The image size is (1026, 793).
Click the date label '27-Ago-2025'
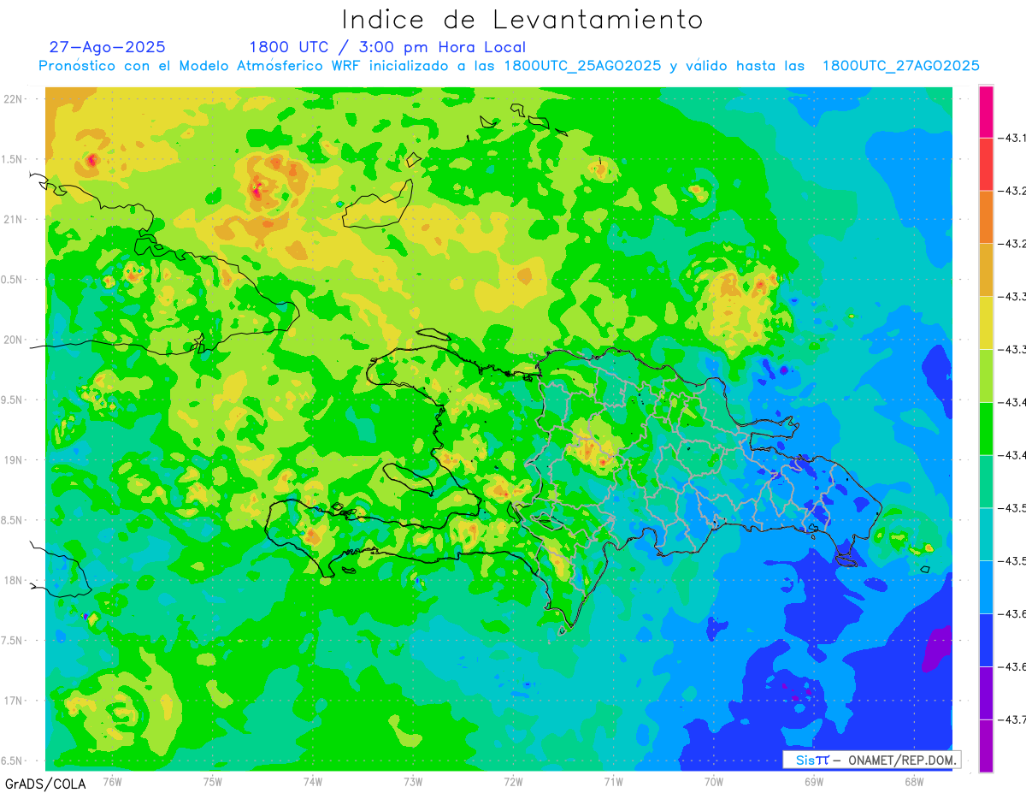click(108, 47)
